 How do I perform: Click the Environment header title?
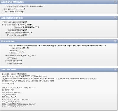pyautogui.click(x=8, y=41)
